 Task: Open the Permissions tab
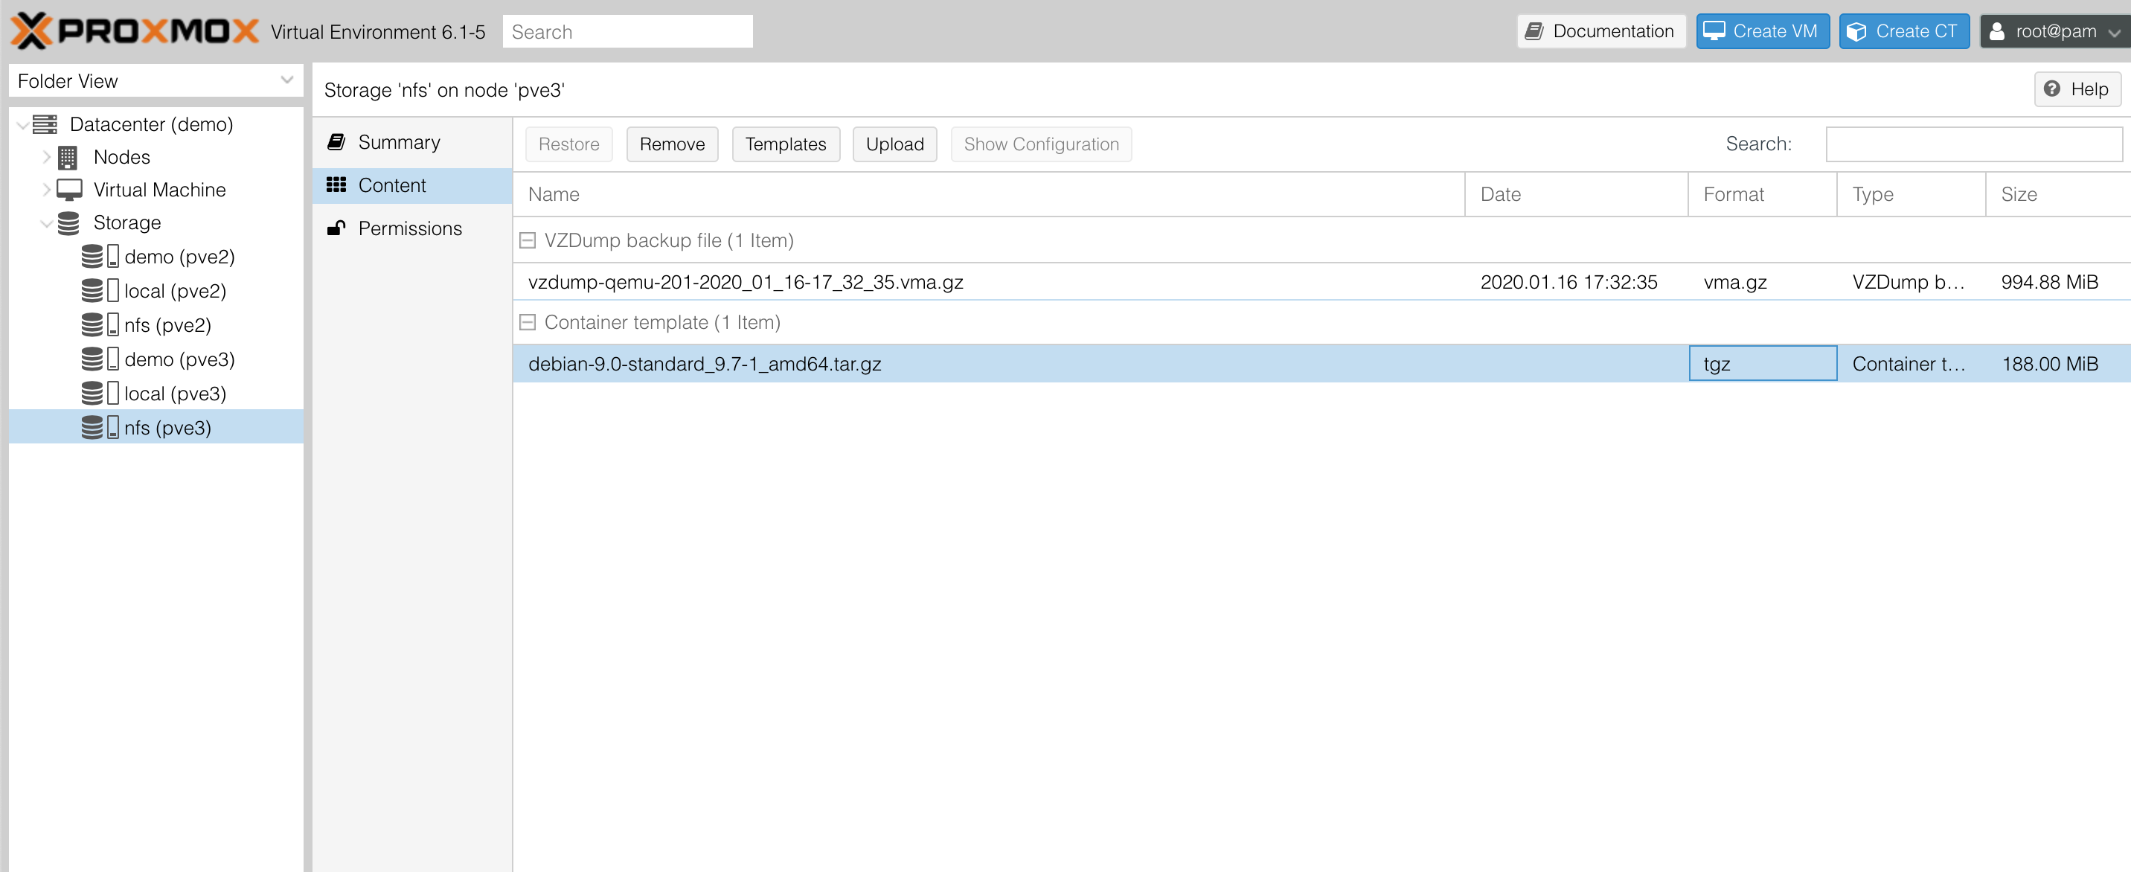click(x=409, y=228)
